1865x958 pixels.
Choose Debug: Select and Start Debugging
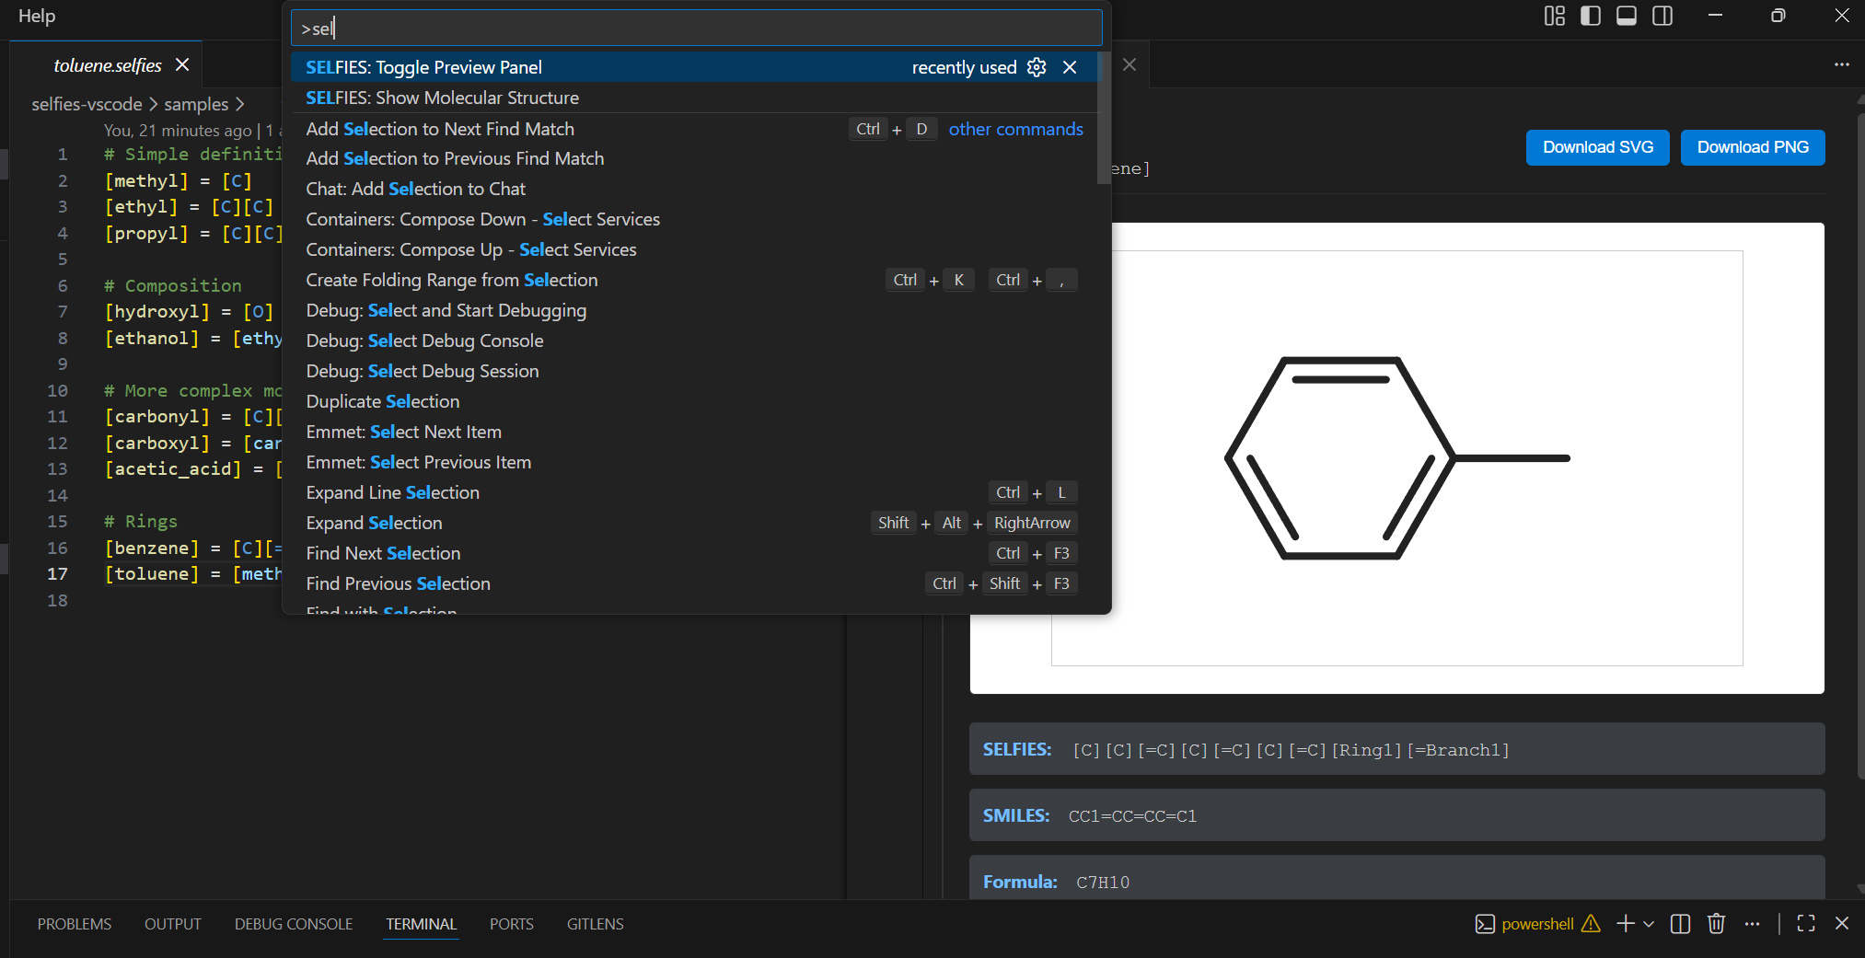click(694, 310)
